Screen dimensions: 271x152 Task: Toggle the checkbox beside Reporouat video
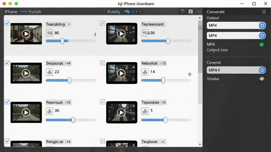tap(7, 102)
